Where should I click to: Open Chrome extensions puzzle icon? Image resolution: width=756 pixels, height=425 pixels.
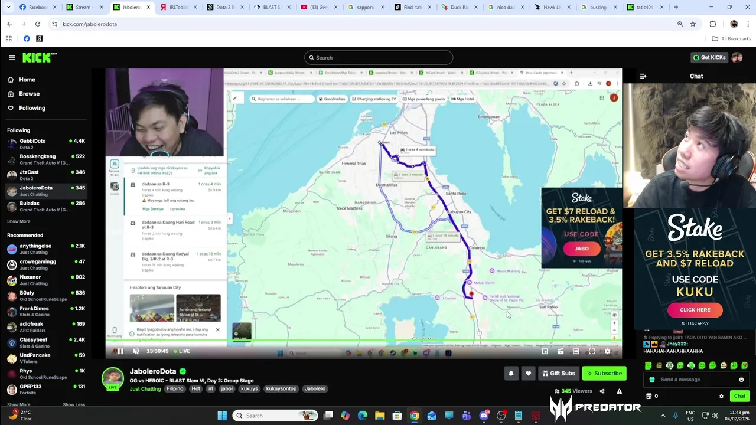coord(713,24)
